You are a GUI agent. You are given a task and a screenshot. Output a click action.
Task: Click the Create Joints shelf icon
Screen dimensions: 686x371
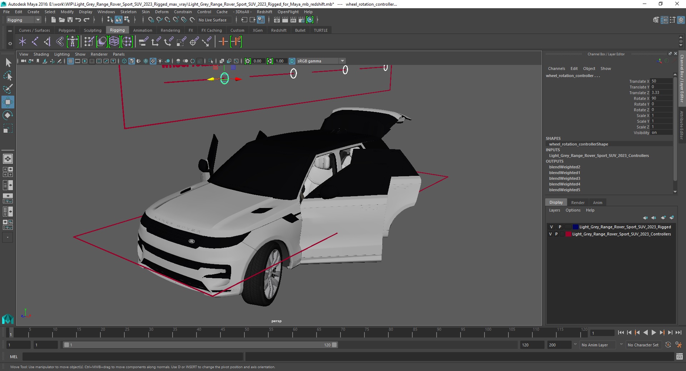click(x=35, y=42)
